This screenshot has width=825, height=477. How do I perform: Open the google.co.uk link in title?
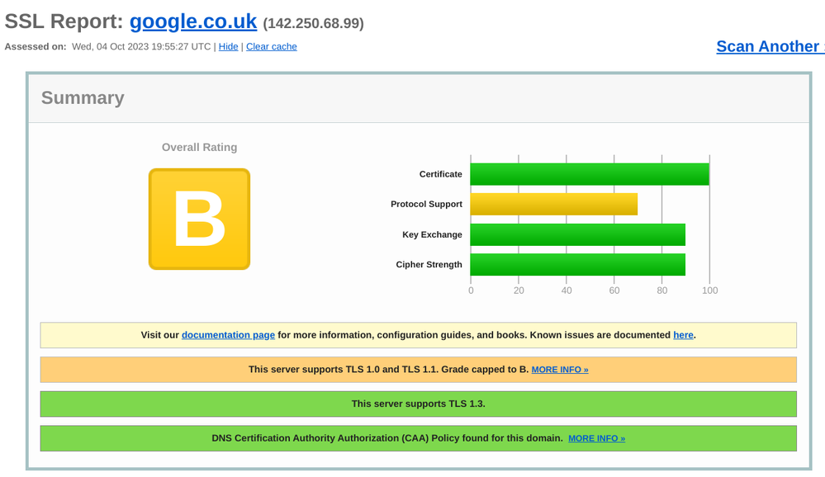(192, 22)
